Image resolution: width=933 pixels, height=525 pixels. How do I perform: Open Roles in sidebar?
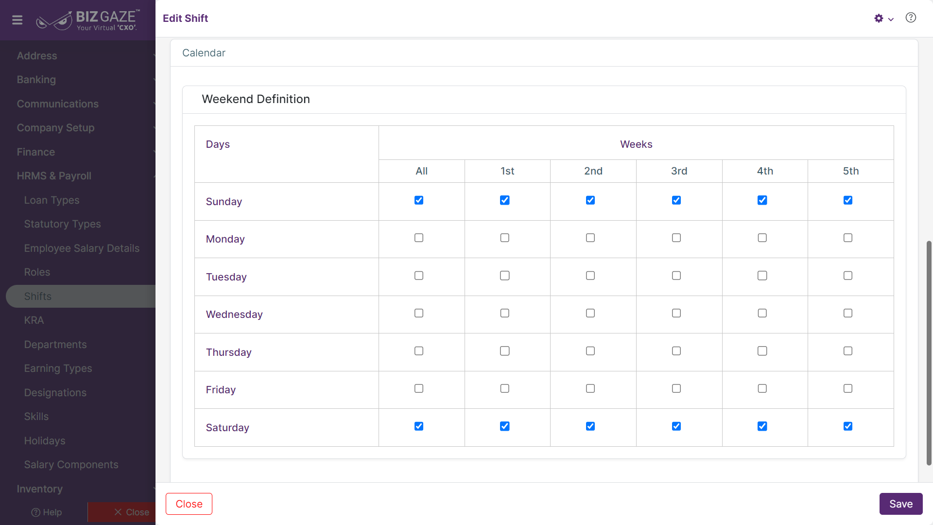37,272
